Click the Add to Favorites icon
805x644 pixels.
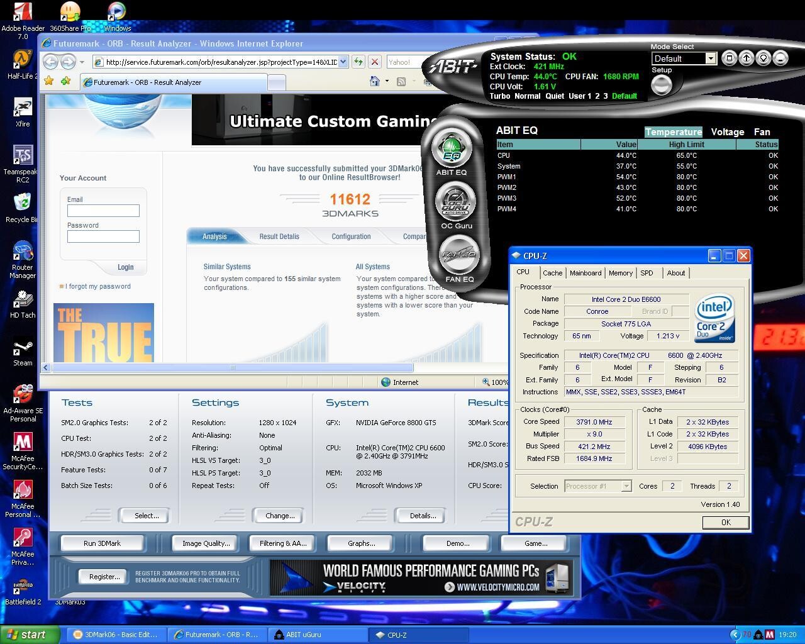point(65,82)
